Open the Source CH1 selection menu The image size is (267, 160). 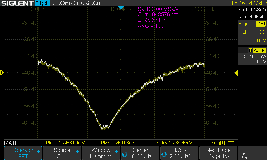[x=62, y=153]
